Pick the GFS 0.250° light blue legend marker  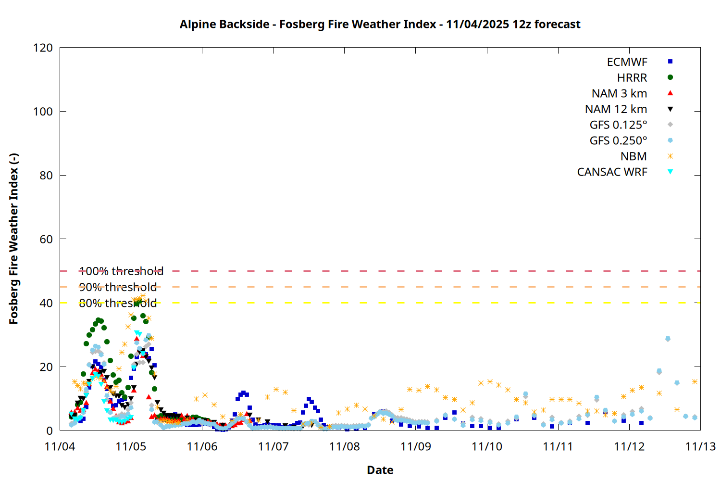[670, 140]
